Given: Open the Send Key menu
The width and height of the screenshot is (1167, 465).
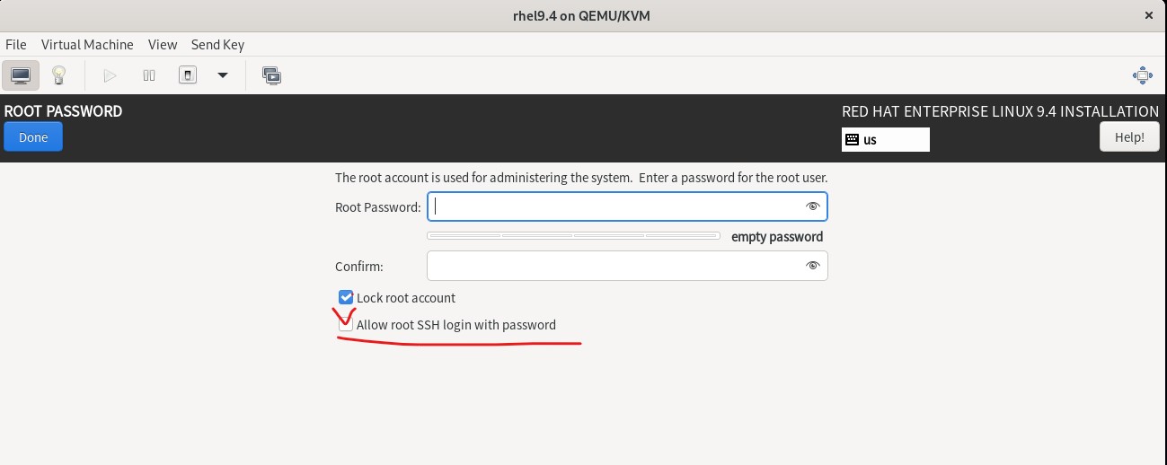Looking at the screenshot, I should (217, 44).
